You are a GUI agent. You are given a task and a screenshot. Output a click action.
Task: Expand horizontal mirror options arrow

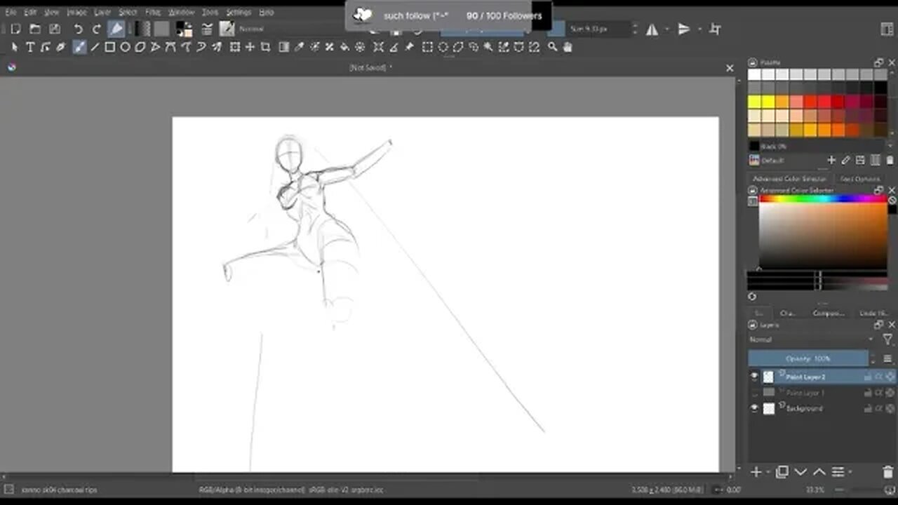click(667, 29)
